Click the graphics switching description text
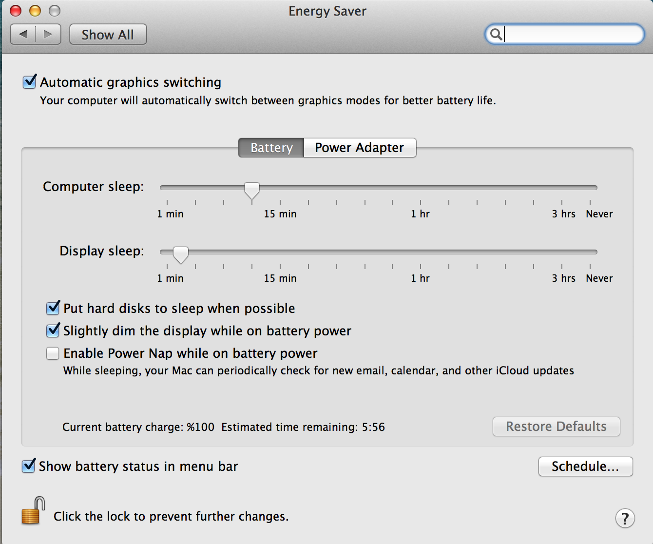Image resolution: width=653 pixels, height=544 pixels. coord(268,100)
